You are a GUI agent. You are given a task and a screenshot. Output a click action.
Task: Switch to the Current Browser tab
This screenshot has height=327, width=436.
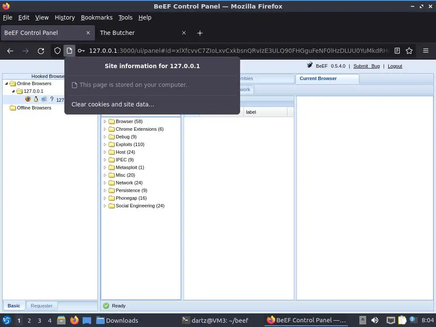click(x=327, y=79)
